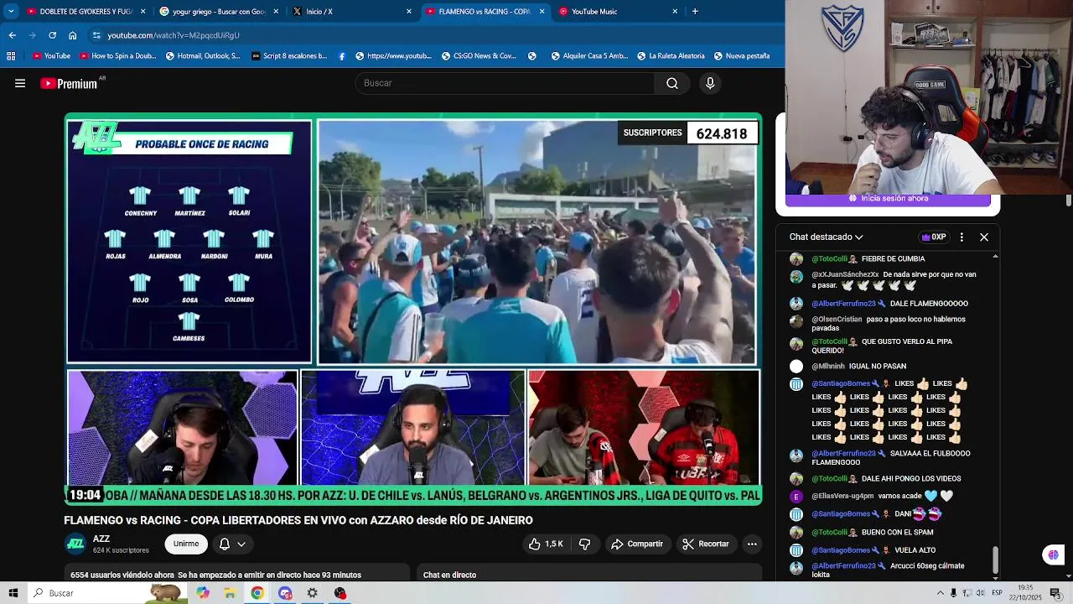Go forward with browser forward arrow
1073x604 pixels.
point(32,35)
